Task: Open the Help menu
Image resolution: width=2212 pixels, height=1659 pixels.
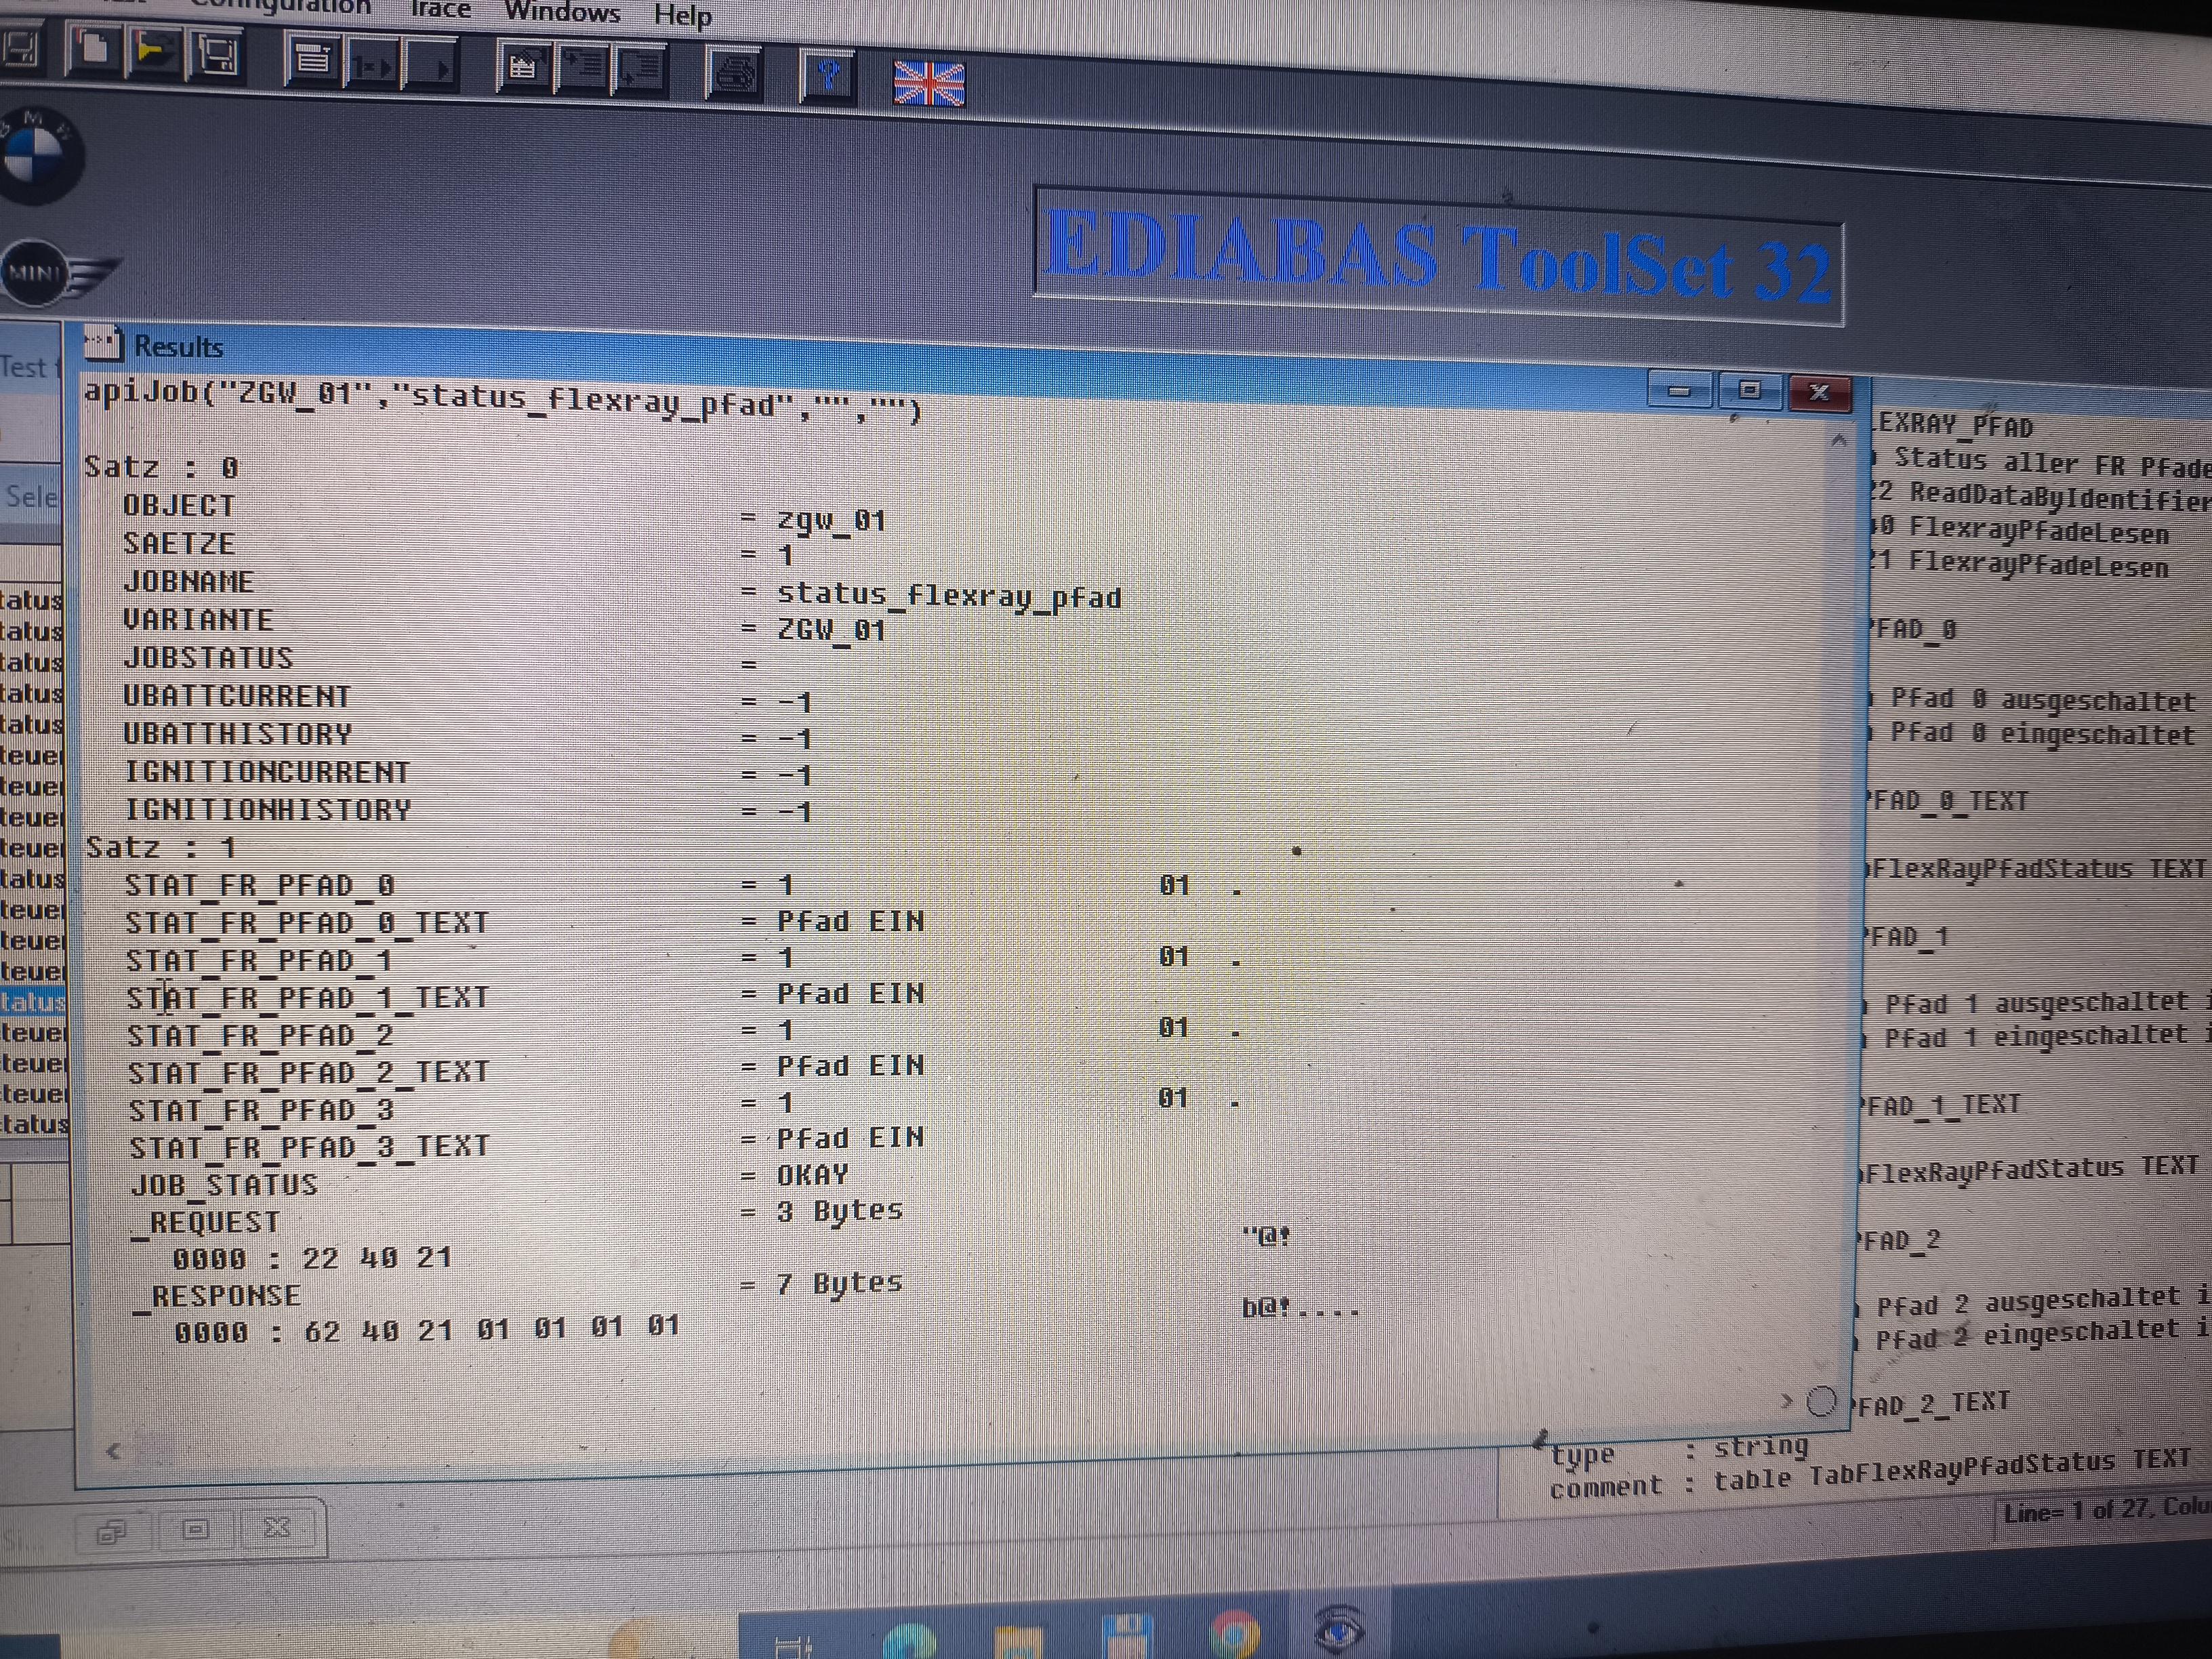Action: [x=683, y=15]
